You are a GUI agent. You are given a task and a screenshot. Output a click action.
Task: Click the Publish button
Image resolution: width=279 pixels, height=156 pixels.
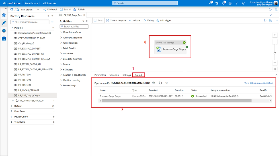click(79, 10)
